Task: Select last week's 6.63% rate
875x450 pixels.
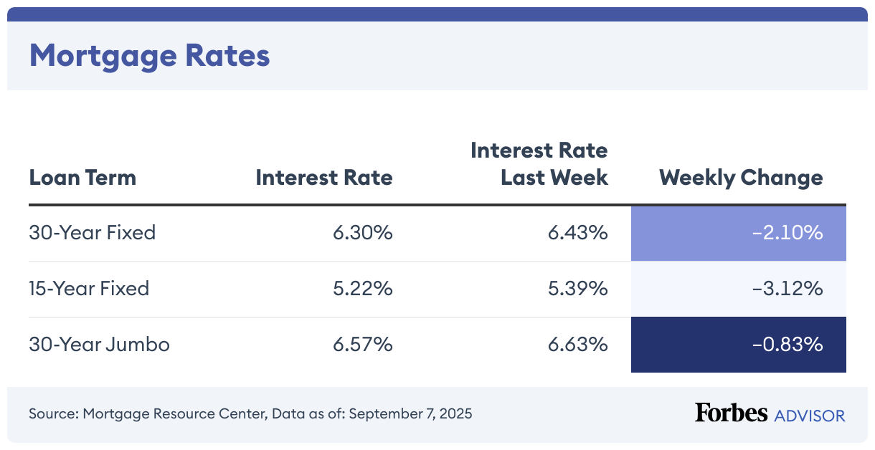Action: pos(577,345)
